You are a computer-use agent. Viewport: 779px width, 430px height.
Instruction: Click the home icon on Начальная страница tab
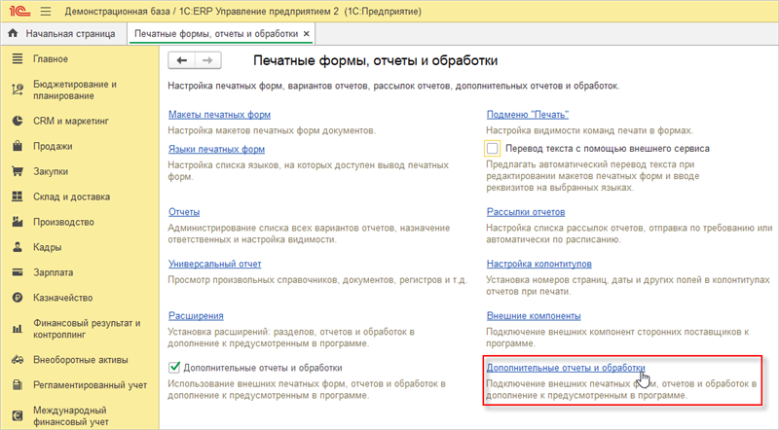[x=13, y=34]
